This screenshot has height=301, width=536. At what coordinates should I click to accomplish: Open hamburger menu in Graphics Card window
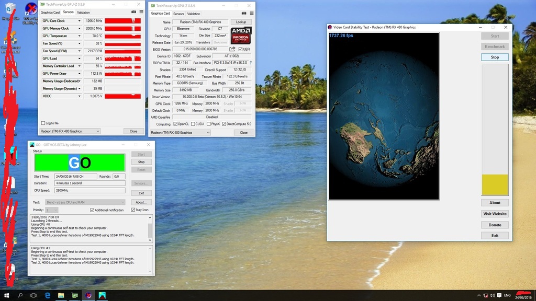(x=252, y=13)
